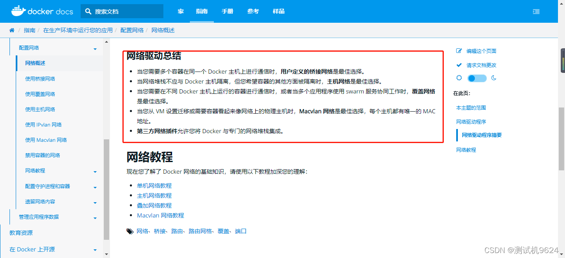Click the 网络 tag link
This screenshot has width=565, height=258.
click(142, 231)
